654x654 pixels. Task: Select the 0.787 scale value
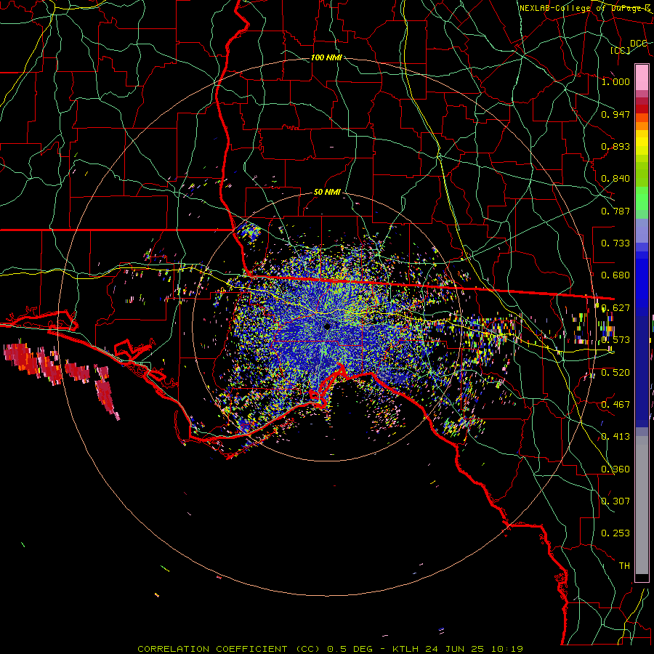pos(615,211)
